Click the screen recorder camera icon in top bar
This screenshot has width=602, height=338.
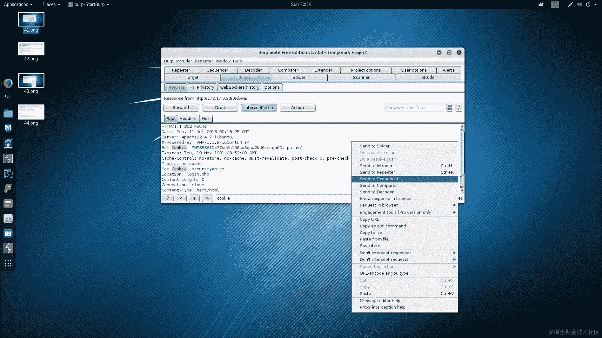(541, 4)
